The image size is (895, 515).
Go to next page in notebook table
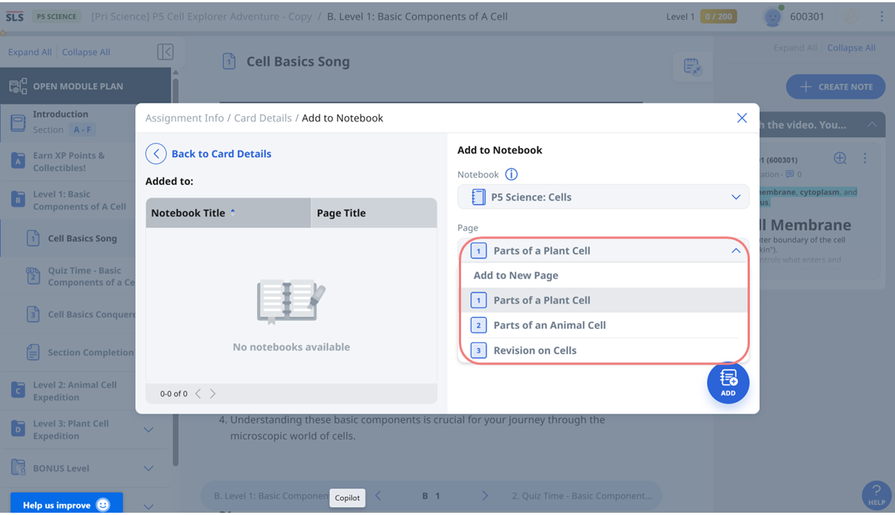pyautogui.click(x=212, y=393)
